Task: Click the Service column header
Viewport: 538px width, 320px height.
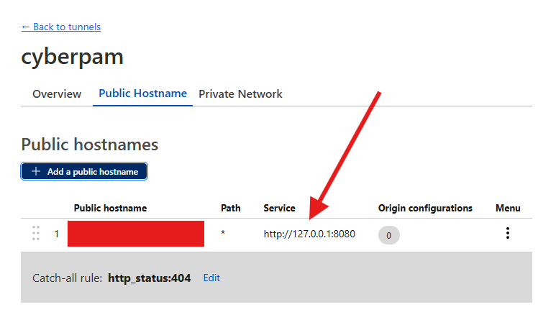Action: pos(279,209)
